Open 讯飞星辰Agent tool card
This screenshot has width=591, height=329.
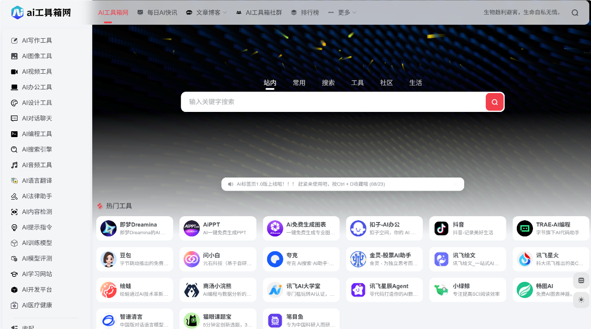pos(385,290)
